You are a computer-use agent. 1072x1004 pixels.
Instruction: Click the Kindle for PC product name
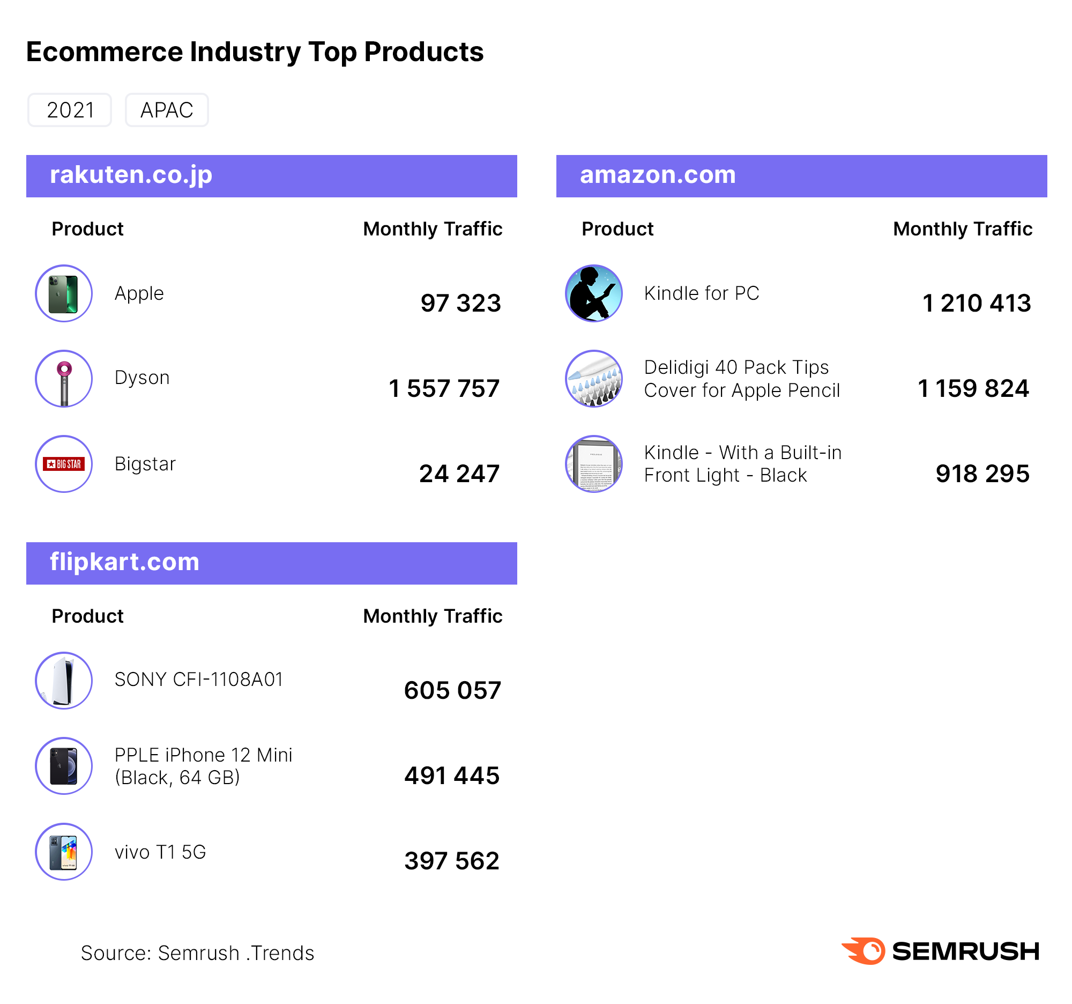701,293
